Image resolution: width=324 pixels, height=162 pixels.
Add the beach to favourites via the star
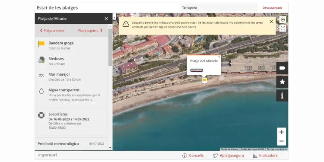pyautogui.click(x=282, y=82)
